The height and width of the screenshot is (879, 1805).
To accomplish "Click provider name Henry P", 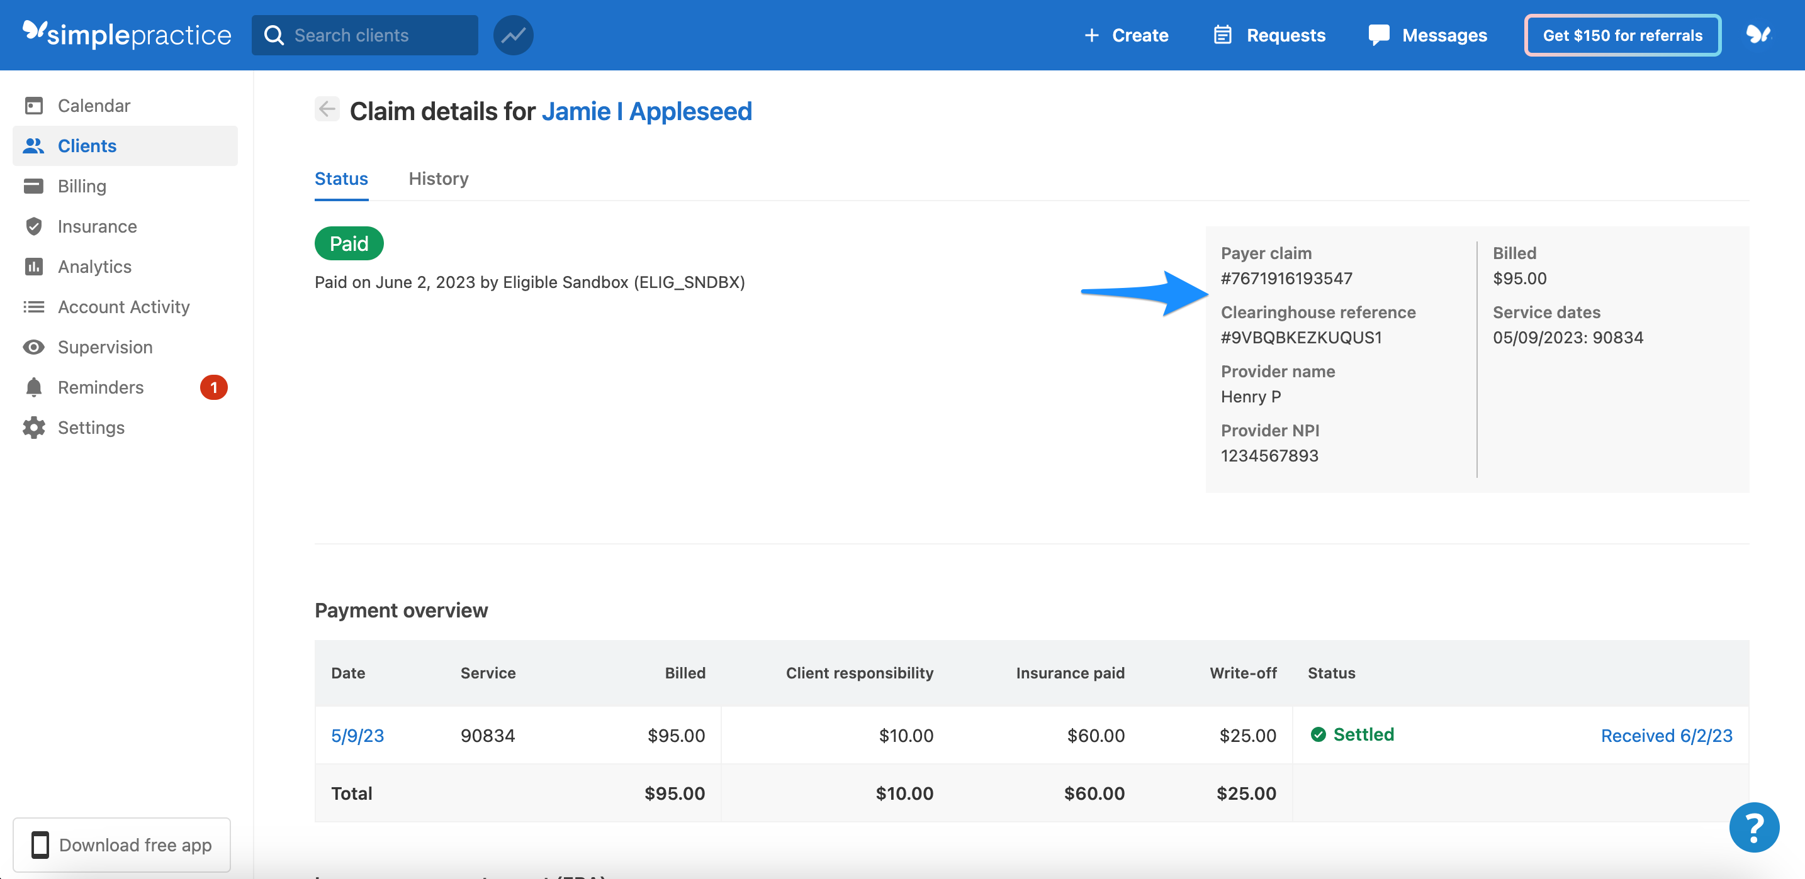I will [1251, 397].
